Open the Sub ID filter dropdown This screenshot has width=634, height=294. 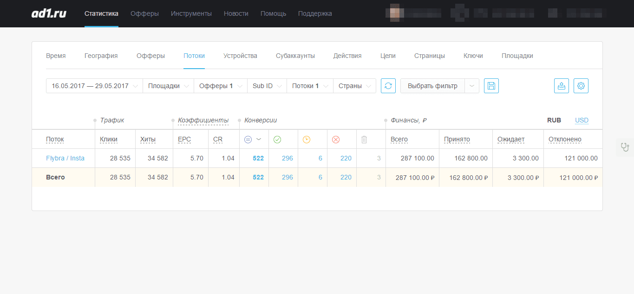[267, 85]
